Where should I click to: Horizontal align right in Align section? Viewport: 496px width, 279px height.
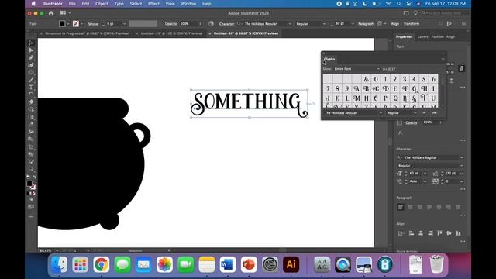pyautogui.click(x=430, y=233)
